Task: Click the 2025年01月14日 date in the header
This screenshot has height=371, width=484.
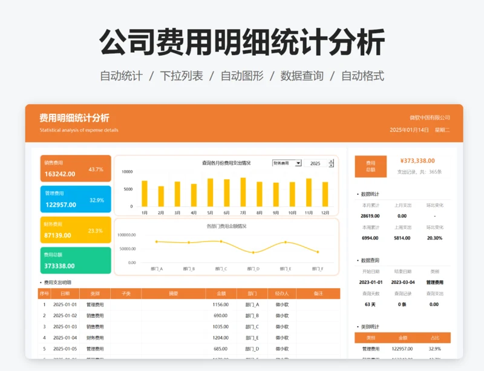Action: [x=409, y=130]
